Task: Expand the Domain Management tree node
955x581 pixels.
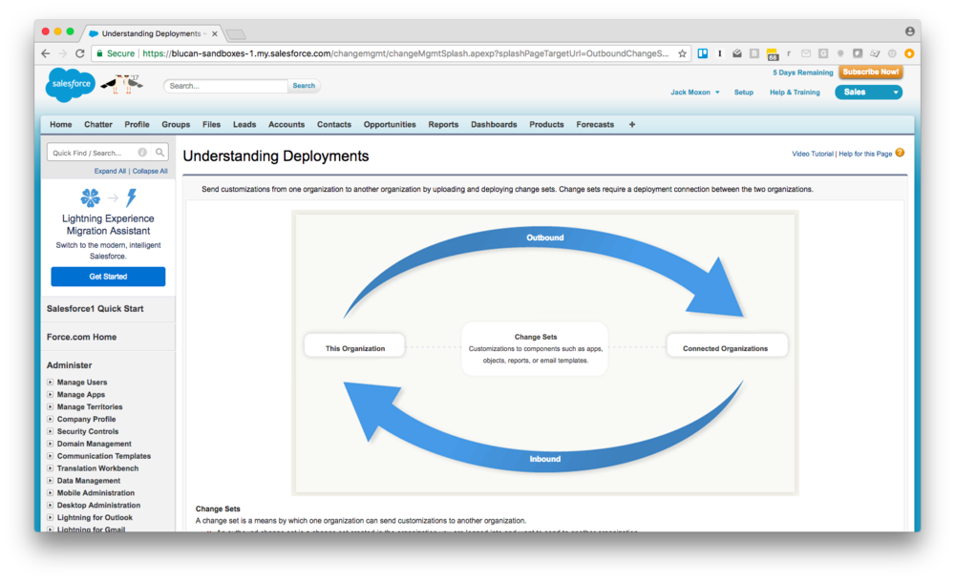Action: [x=50, y=444]
